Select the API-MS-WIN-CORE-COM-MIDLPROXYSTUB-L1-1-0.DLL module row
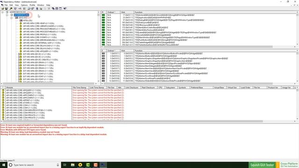The width and height of the screenshot is (299, 168). click(x=29, y=110)
